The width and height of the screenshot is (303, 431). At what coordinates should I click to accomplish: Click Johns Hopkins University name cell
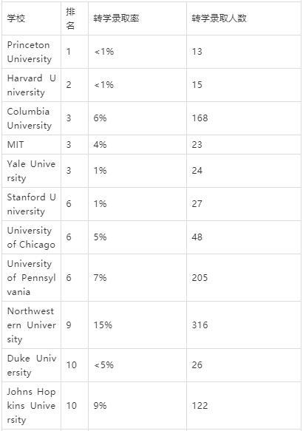(x=31, y=406)
